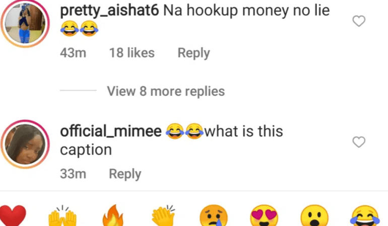Like pretty_aishat6's comment with heart

(358, 21)
